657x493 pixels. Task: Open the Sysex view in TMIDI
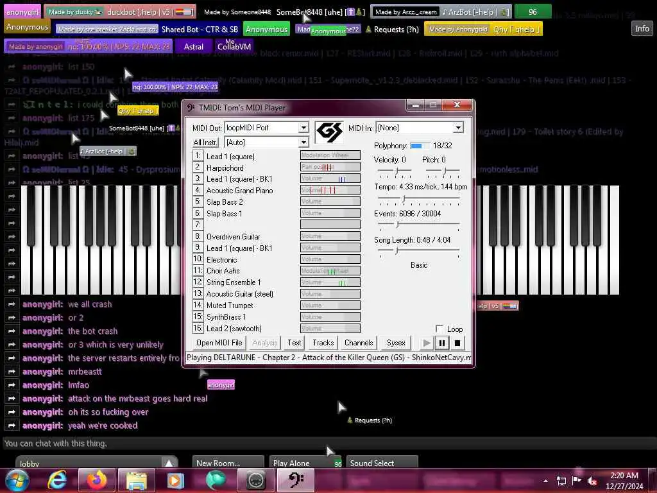pos(396,343)
